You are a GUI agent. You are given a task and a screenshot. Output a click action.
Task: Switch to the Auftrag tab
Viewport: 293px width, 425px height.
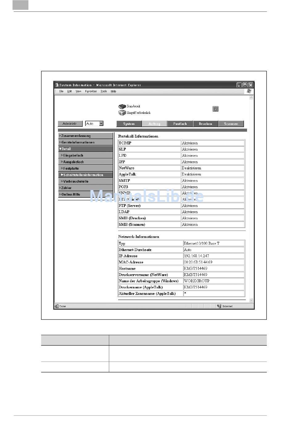155,124
